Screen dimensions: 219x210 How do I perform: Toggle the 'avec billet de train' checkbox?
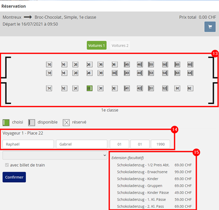pyautogui.click(x=7, y=165)
